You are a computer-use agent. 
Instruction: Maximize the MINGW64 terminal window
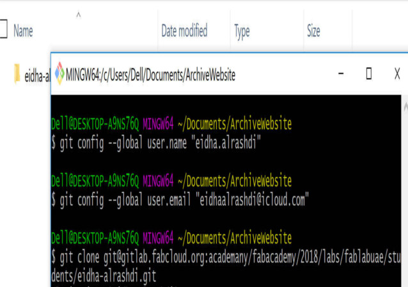[x=369, y=74]
